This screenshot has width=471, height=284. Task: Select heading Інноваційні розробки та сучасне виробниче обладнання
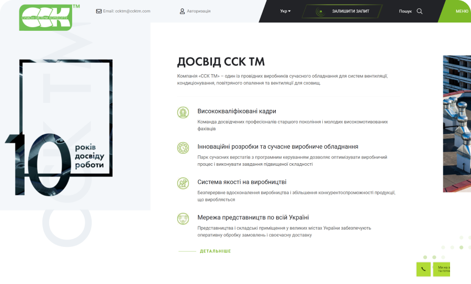[278, 146]
